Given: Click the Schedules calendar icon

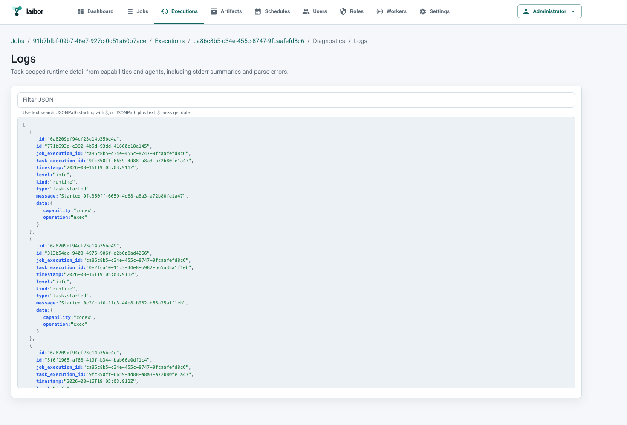Looking at the screenshot, I should coord(258,11).
